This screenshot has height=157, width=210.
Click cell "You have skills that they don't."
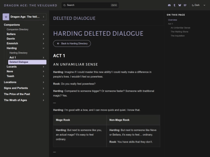pyautogui.click(x=135, y=142)
